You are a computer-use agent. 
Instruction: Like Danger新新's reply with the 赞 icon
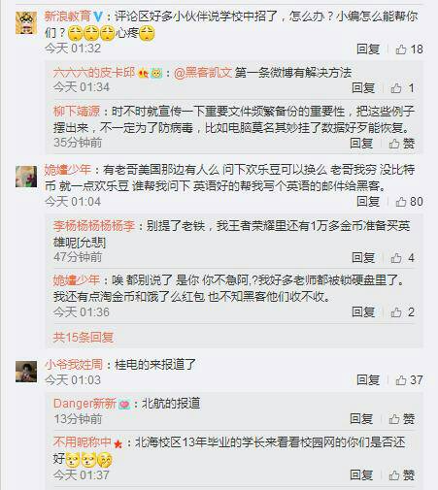pos(402,419)
